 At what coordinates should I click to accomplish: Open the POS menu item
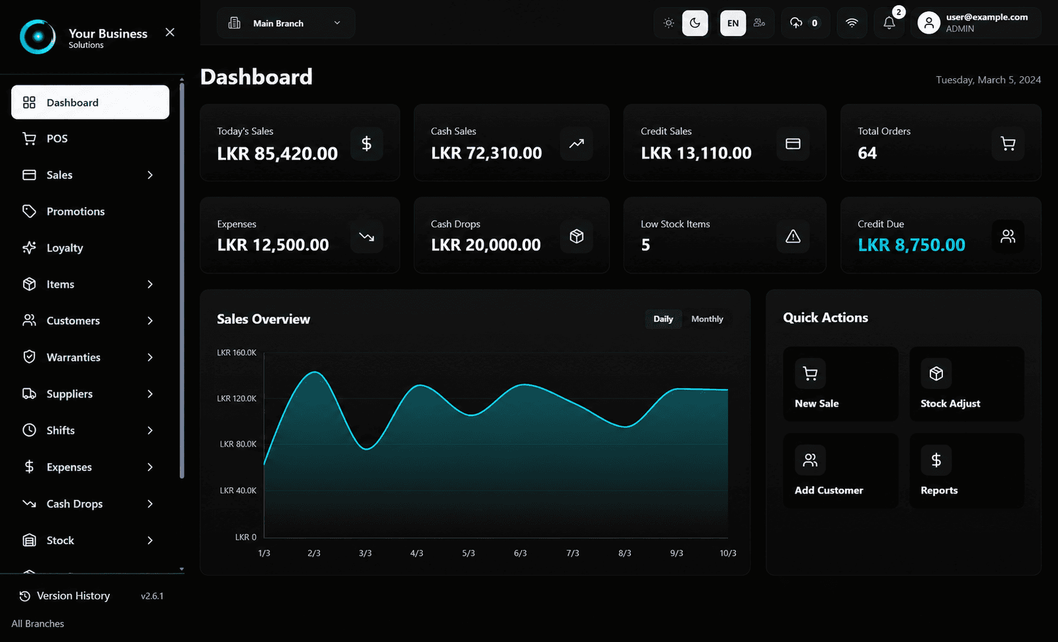pos(90,139)
